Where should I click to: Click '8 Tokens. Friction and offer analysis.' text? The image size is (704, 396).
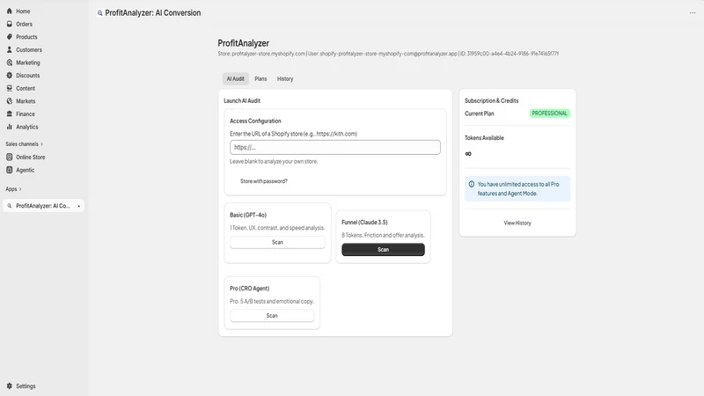pyautogui.click(x=383, y=235)
